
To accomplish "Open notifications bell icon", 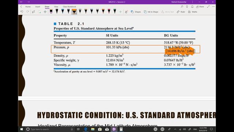I will 192,7.
